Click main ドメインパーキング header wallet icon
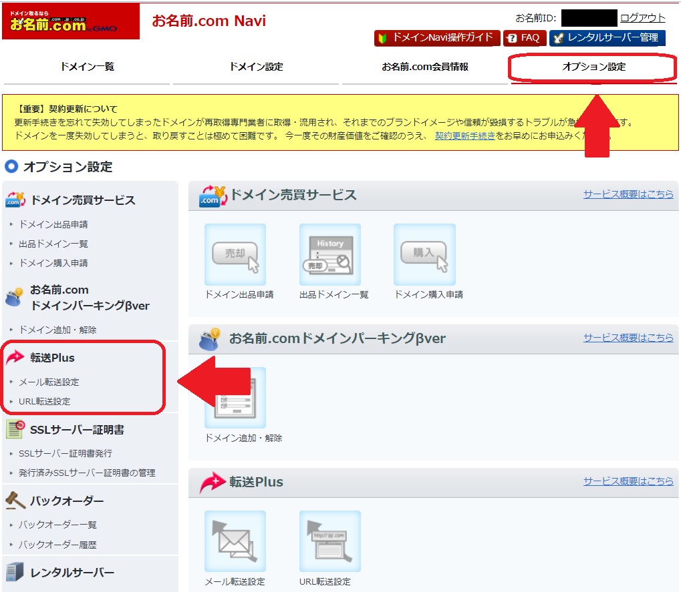681x592 pixels. (210, 339)
